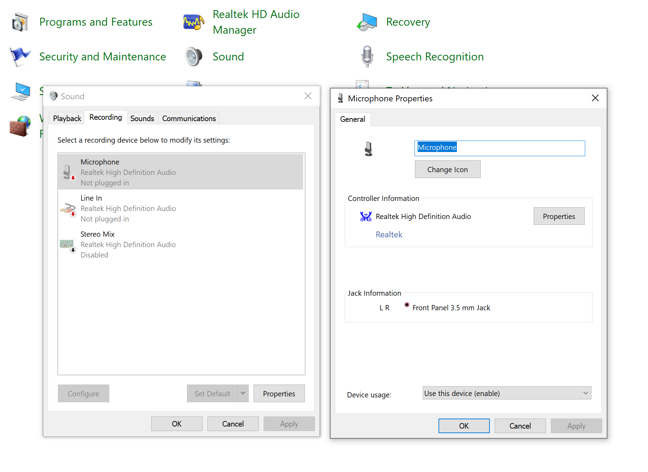
Task: Click the 'Front Panel 3.5 mm Jack' text
Action: [x=451, y=307]
